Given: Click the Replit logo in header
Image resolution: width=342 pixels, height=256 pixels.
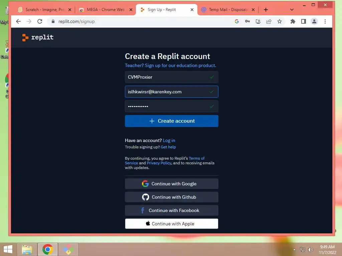Looking at the screenshot, I should 38,37.
